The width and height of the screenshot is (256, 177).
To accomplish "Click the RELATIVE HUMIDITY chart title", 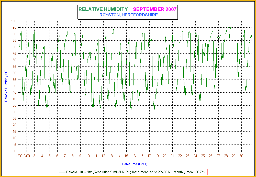I will click(103, 9).
